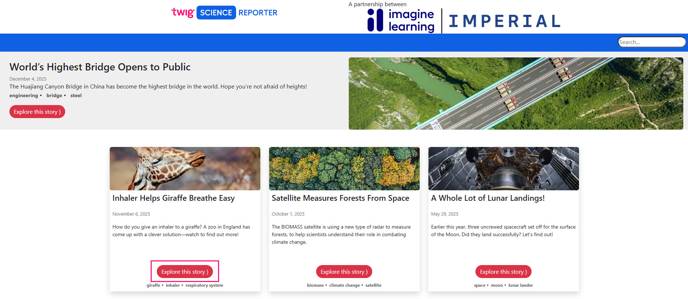Viewport: 688px width, 299px height.
Task: Open the World's Highest Bridge headline
Action: click(100, 67)
